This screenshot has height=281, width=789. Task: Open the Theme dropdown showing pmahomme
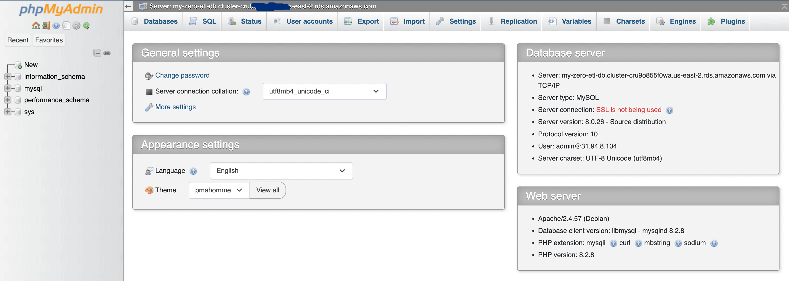[x=219, y=190]
